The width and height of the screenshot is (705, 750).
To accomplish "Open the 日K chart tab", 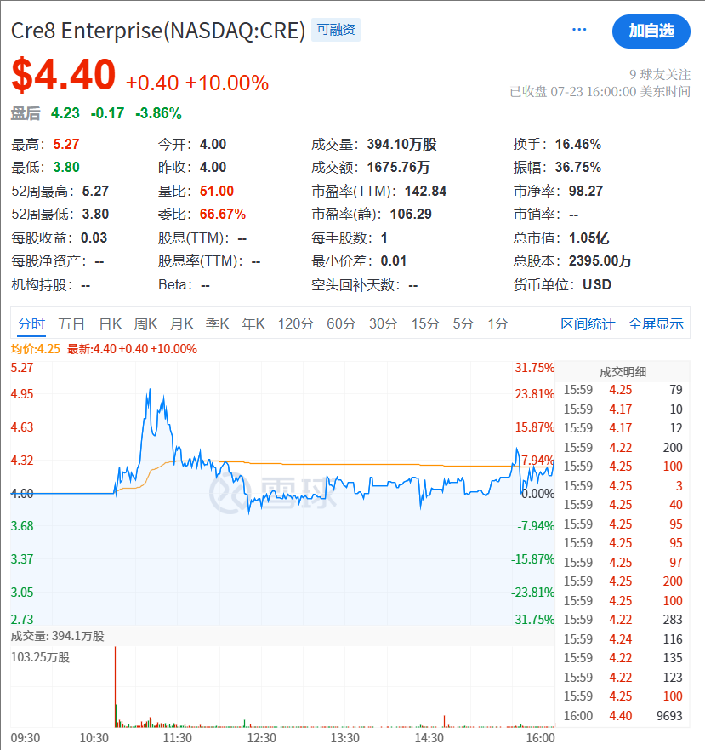I will click(110, 323).
